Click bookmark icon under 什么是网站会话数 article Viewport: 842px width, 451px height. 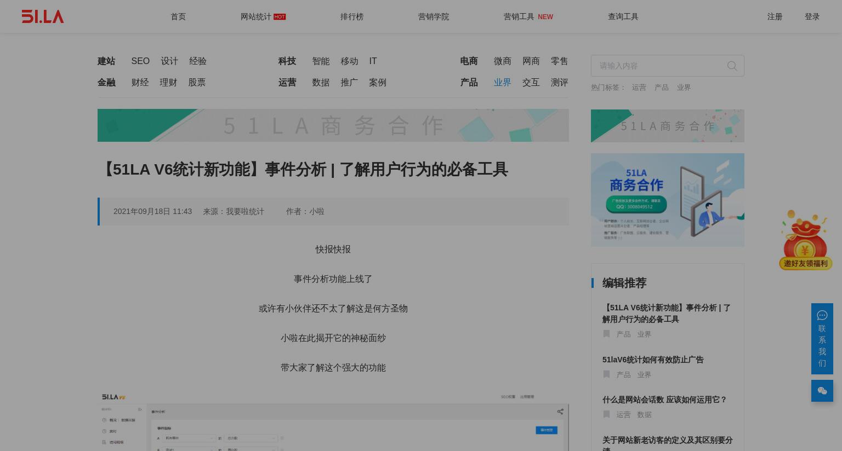coord(606,414)
